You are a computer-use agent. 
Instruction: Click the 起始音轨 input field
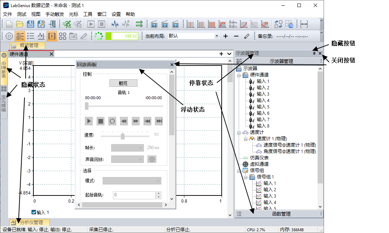pyautogui.click(x=134, y=195)
